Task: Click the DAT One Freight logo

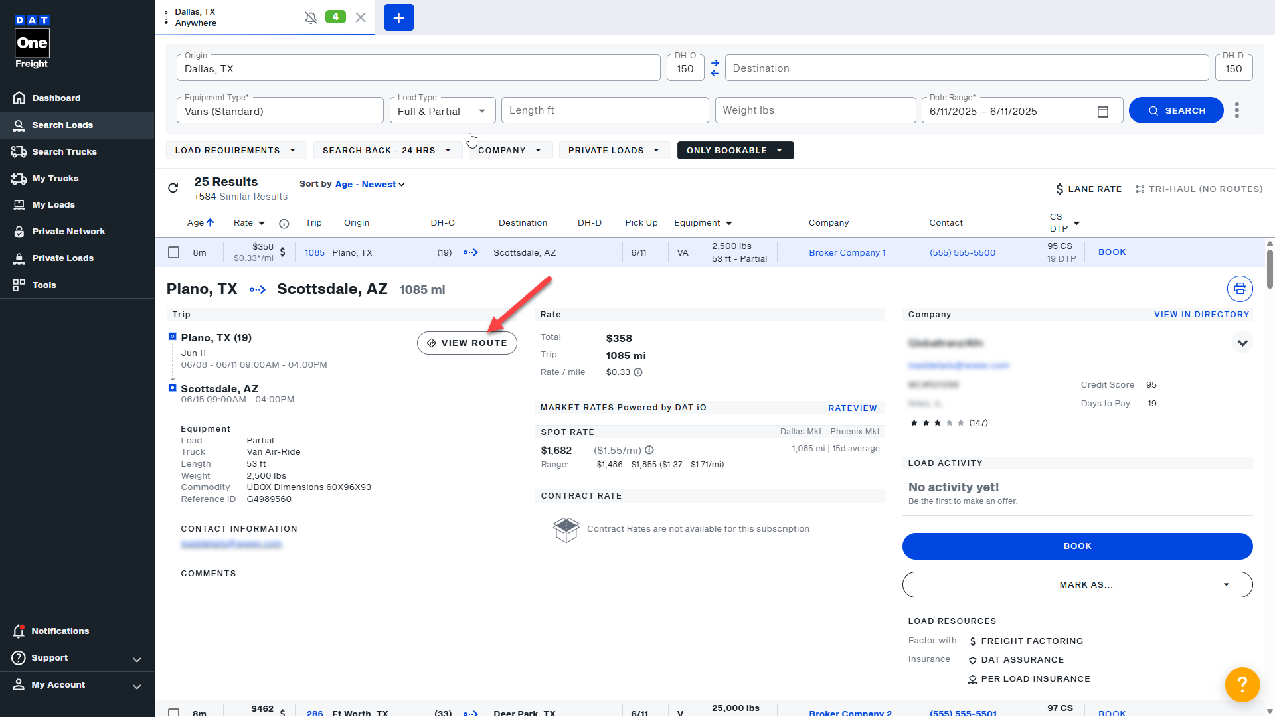Action: (32, 42)
